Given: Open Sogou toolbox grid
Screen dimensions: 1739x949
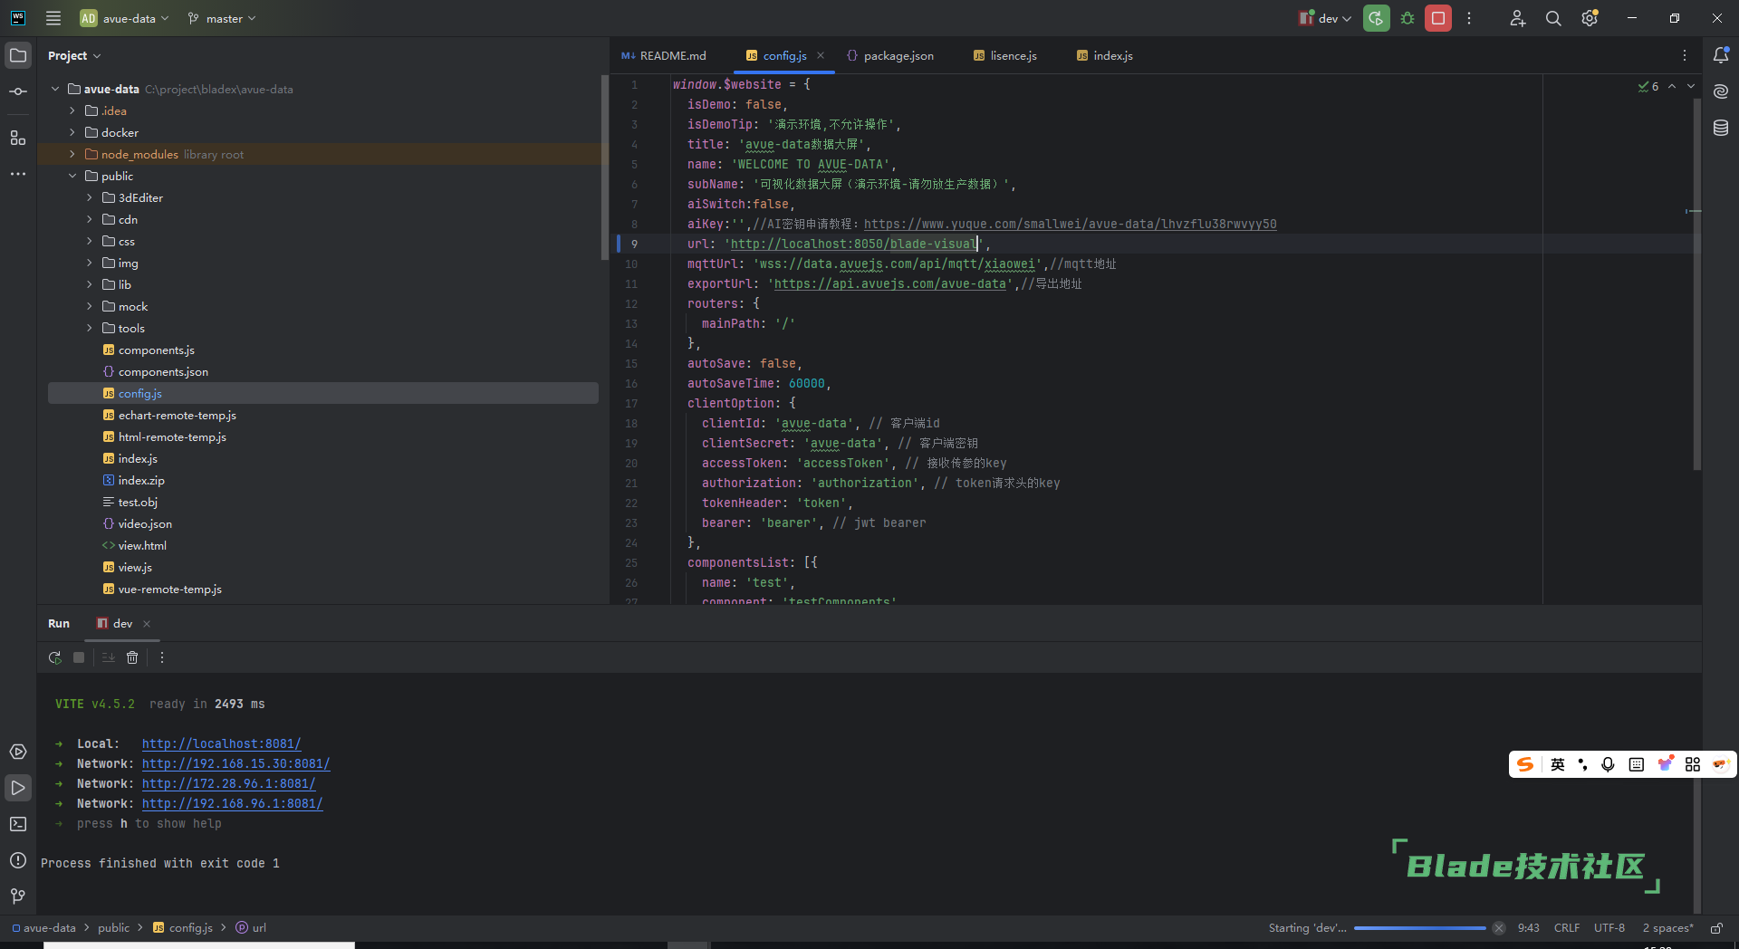Looking at the screenshot, I should [1693, 764].
